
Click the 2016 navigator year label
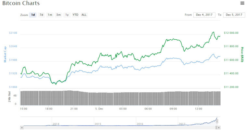coord(140,124)
